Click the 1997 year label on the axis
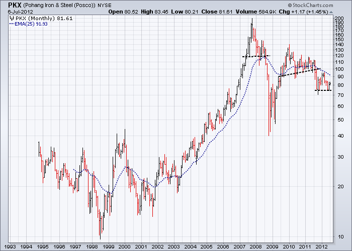Image resolution: width=352 pixels, height=251 pixels. coord(75,247)
